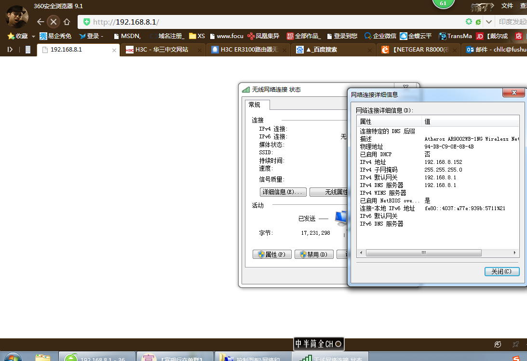
Task: Select the 物理地址 row
Action: [438, 147]
